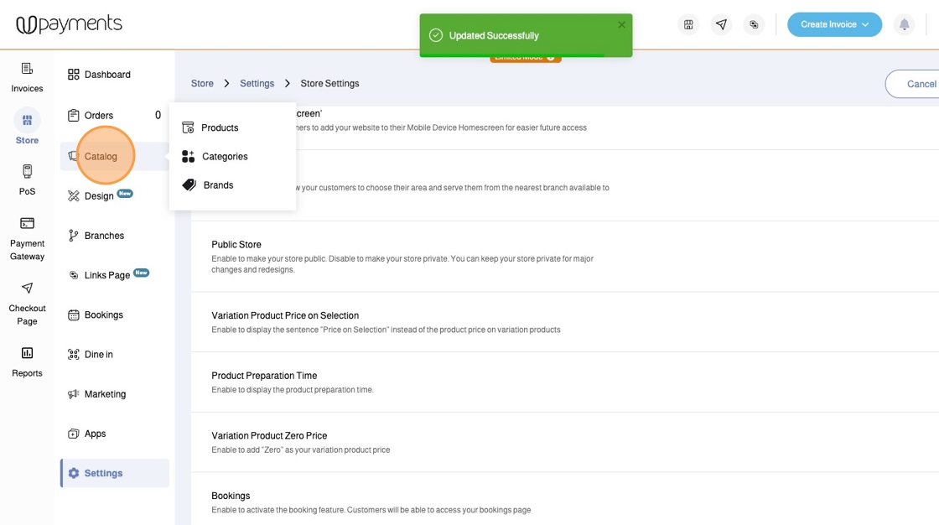Open PoS from the left rail
939x525 pixels.
27,179
